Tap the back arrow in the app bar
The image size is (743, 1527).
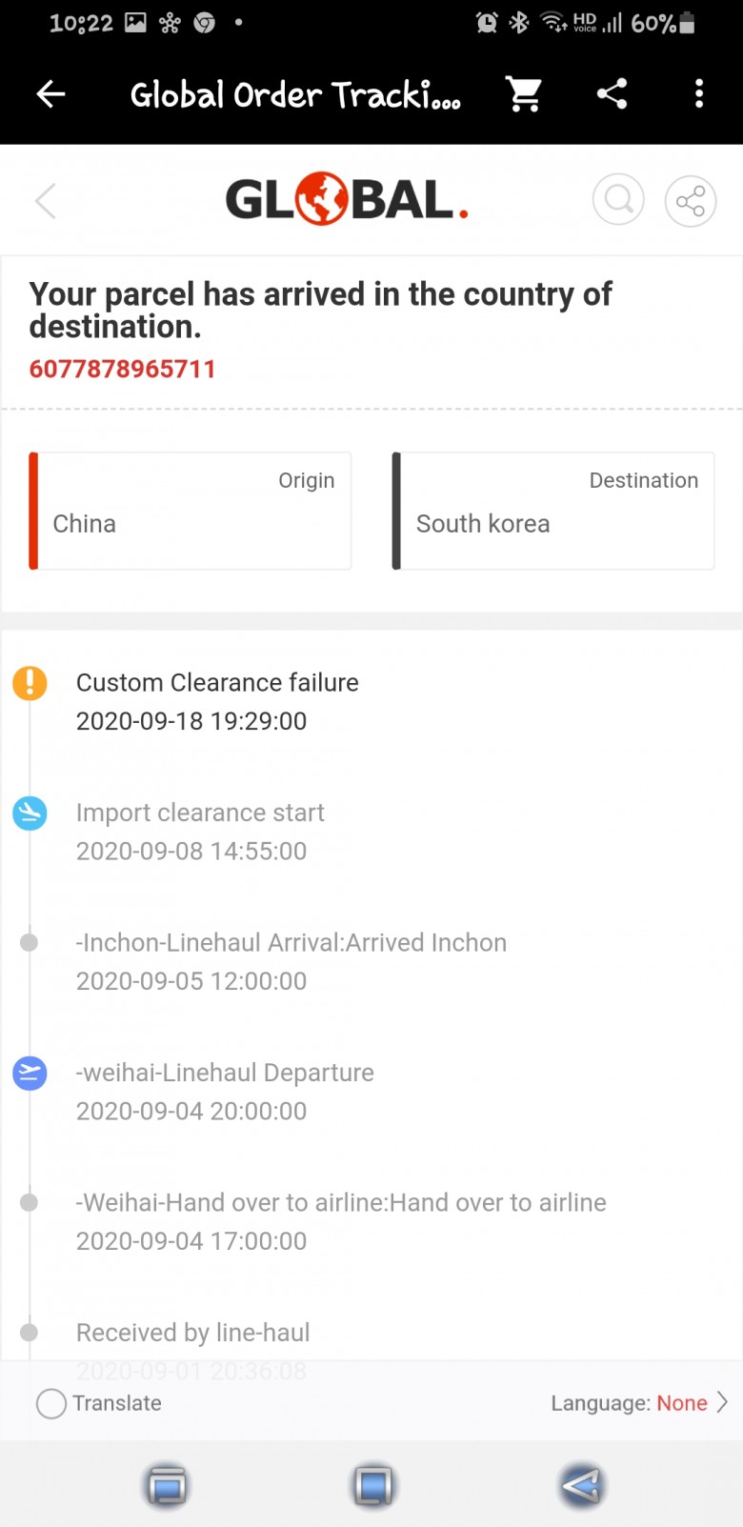(x=50, y=93)
